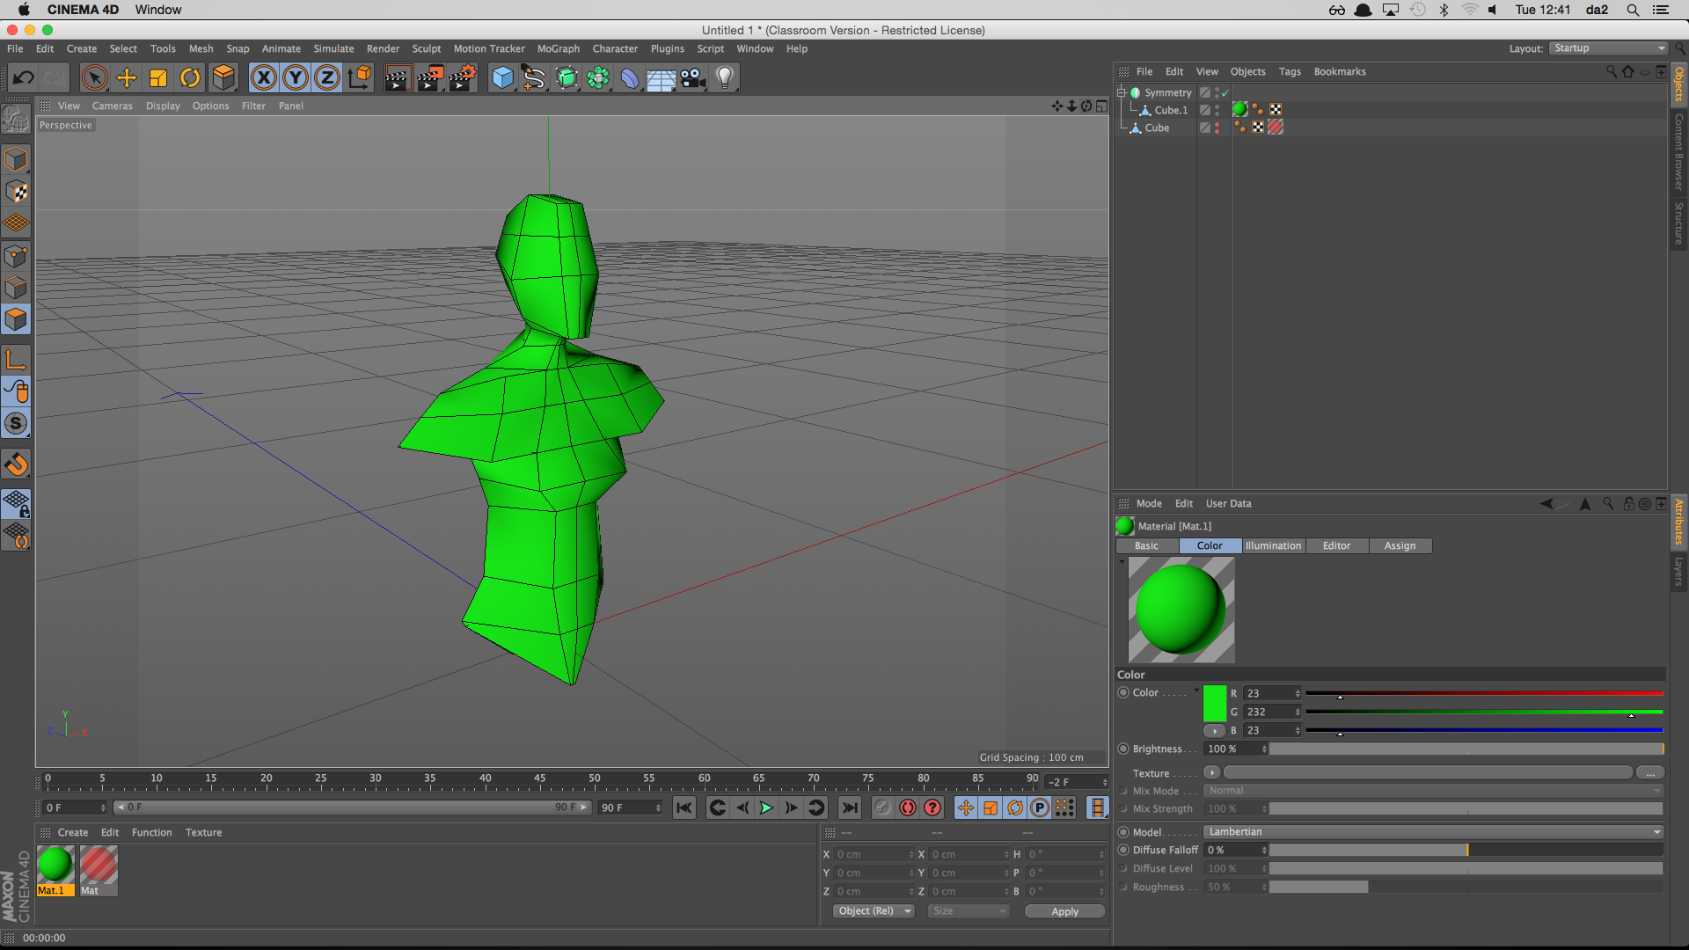Add a Cube primitive object
Viewport: 1689px width, 950px height.
(502, 78)
